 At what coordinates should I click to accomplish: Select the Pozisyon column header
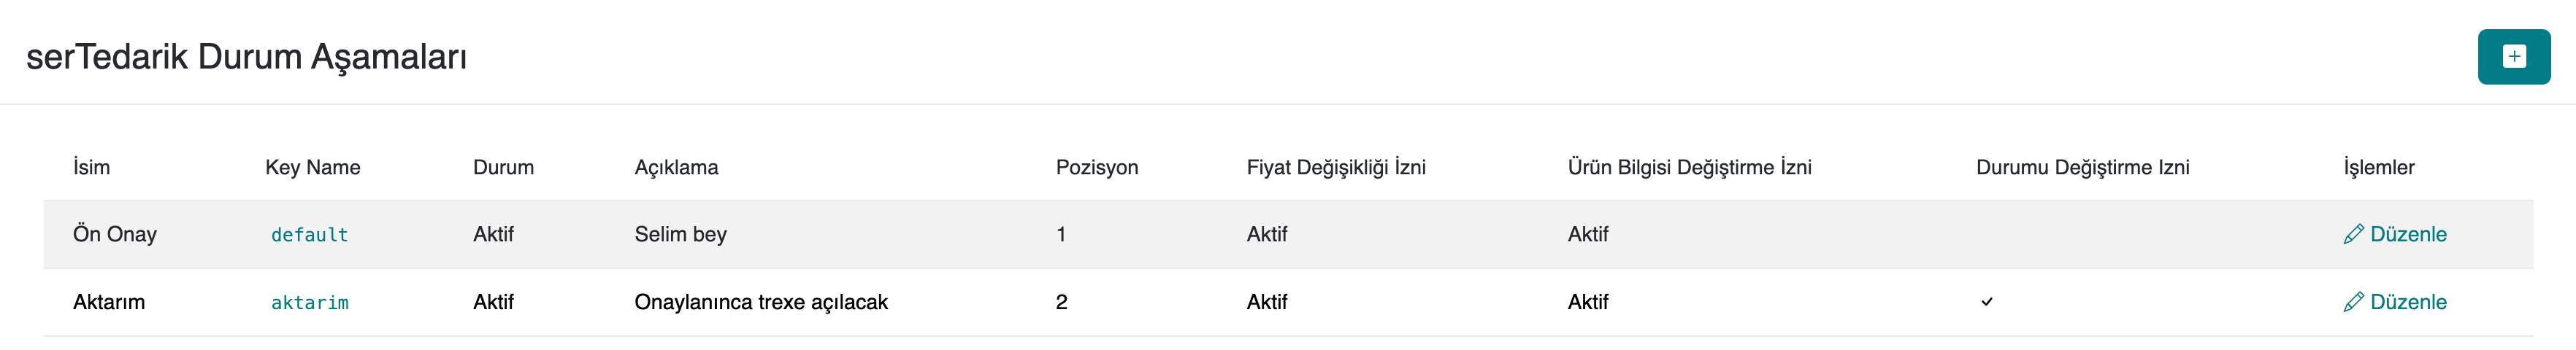1096,167
